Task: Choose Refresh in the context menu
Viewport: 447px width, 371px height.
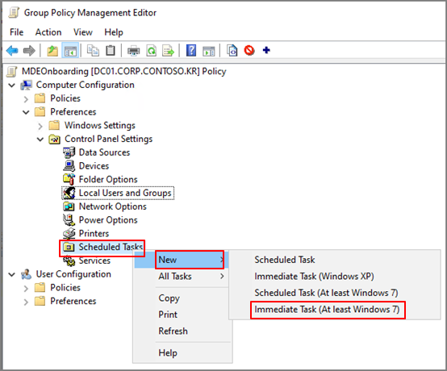Action: click(182, 331)
